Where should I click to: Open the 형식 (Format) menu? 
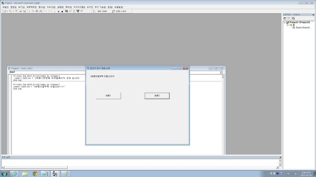coord(42,7)
